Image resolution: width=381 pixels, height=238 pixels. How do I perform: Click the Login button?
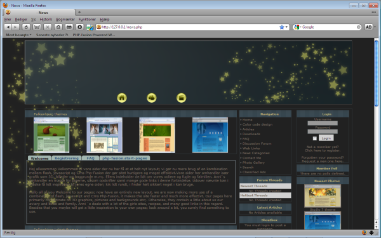pos(326,138)
